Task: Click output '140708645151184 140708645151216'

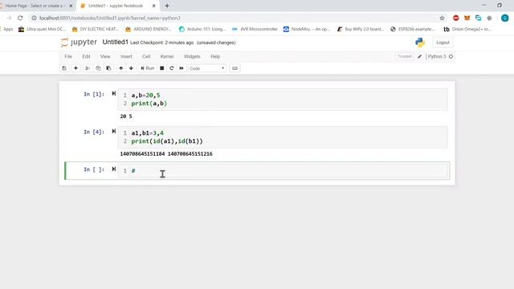Action: pos(166,153)
